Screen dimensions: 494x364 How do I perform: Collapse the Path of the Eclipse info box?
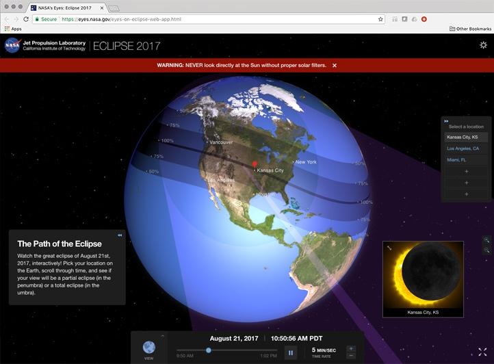tap(120, 235)
